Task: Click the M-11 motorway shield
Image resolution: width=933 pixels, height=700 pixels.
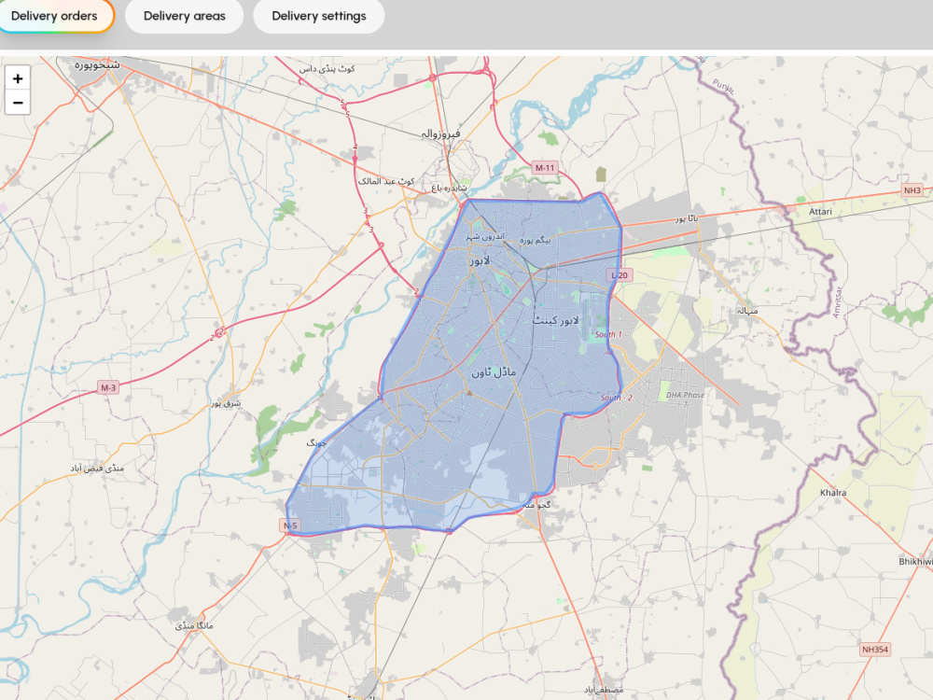Action: tap(545, 168)
